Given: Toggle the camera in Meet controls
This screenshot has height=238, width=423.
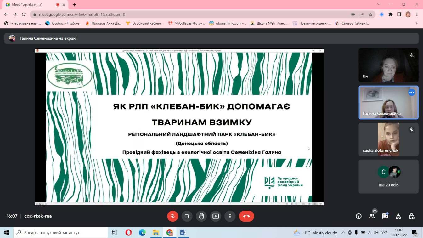Looking at the screenshot, I should (x=187, y=216).
